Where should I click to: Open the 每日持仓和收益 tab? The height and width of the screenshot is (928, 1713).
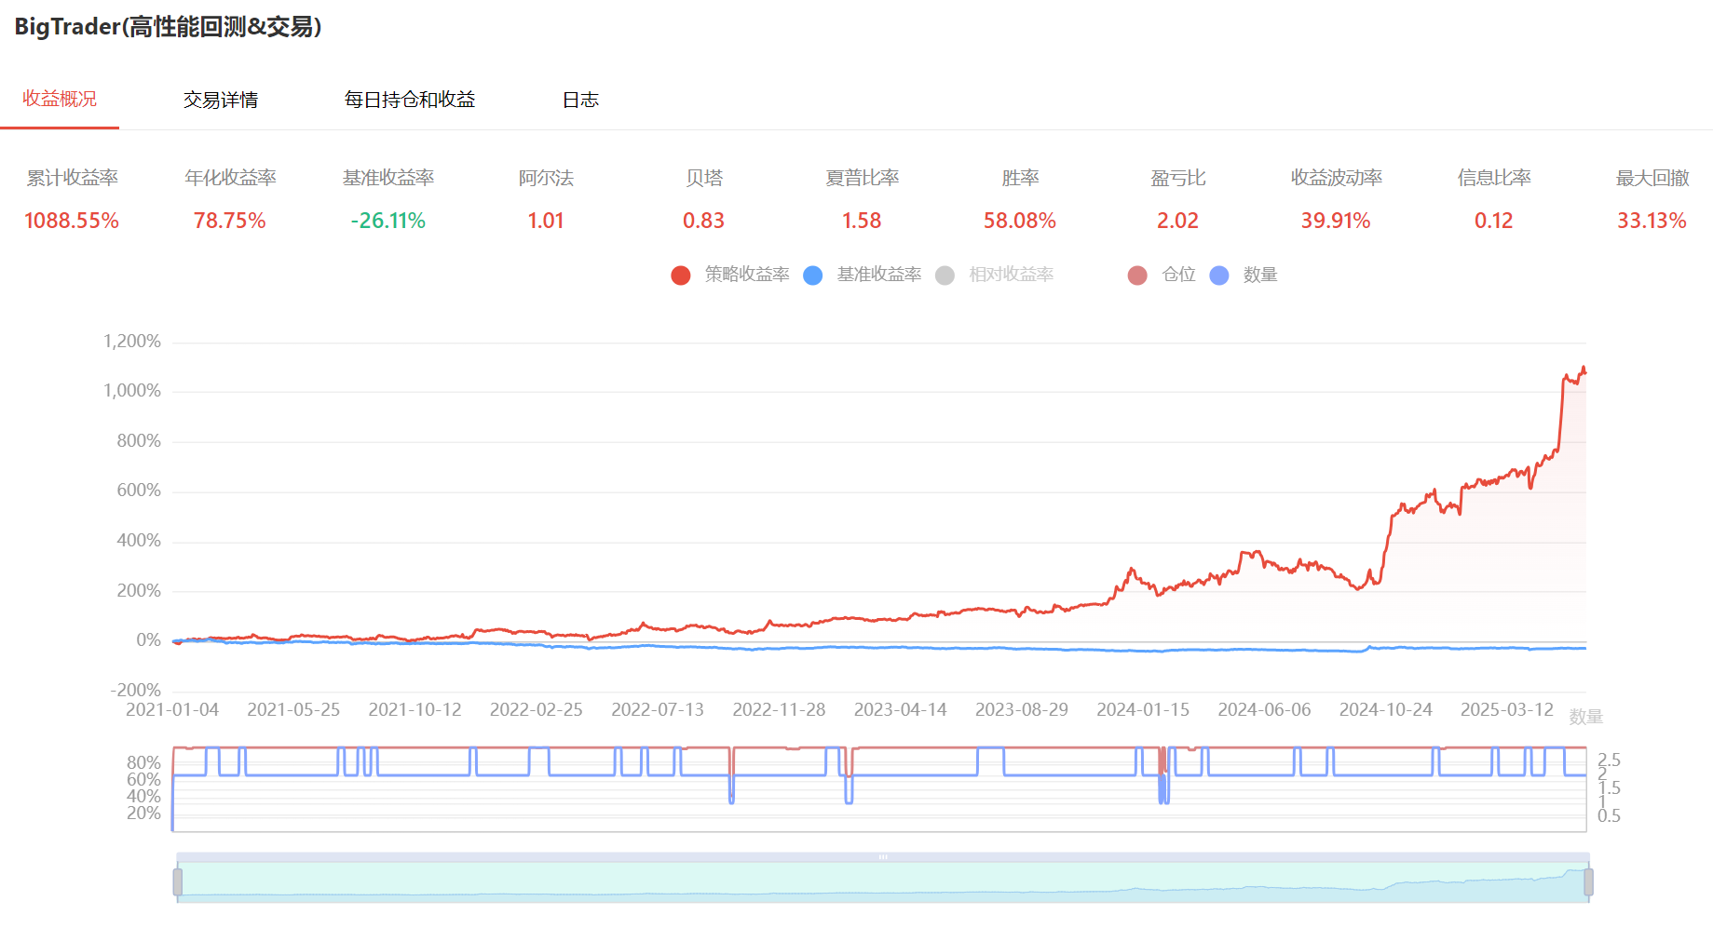coord(410,100)
